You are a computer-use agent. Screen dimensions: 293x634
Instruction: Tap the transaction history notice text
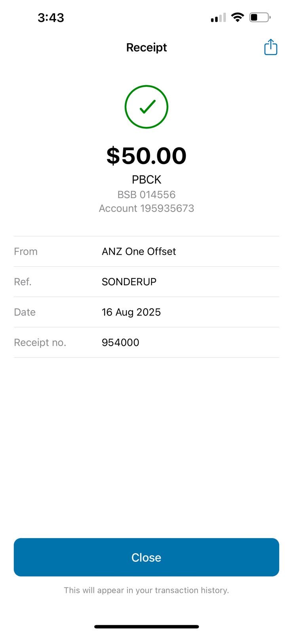(x=146, y=590)
